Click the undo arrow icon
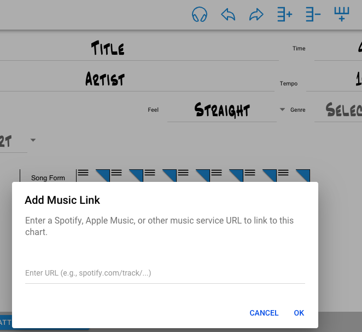The height and width of the screenshot is (332, 362). click(228, 15)
